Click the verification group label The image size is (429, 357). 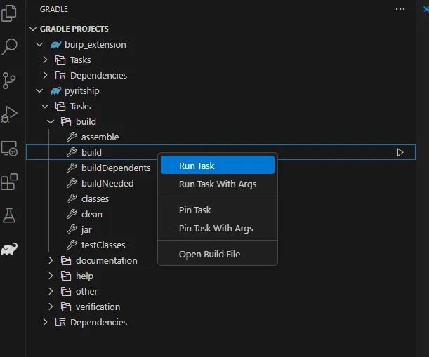coord(98,307)
